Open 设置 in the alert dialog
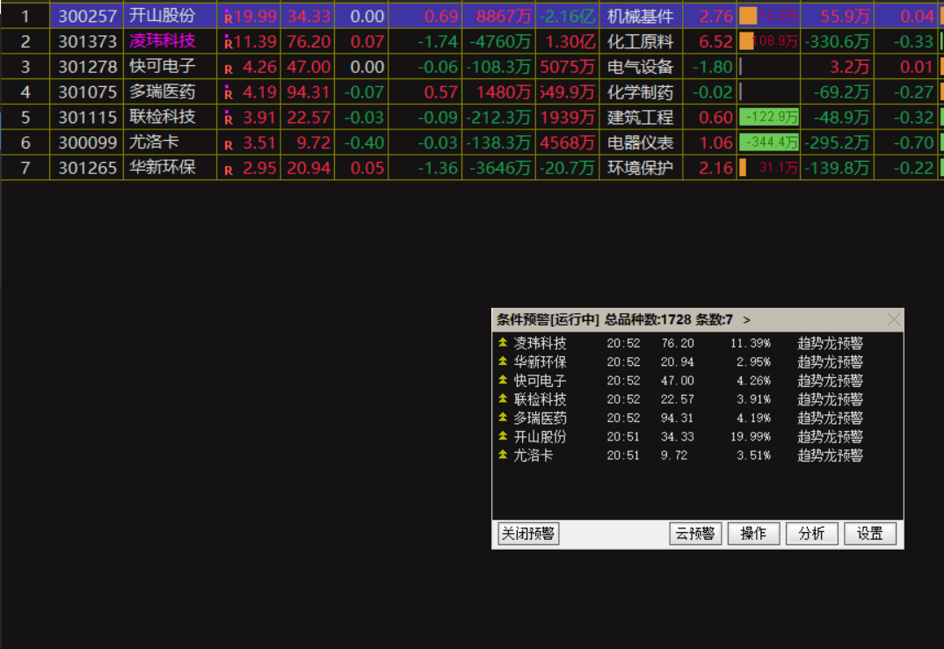944x649 pixels. point(870,534)
